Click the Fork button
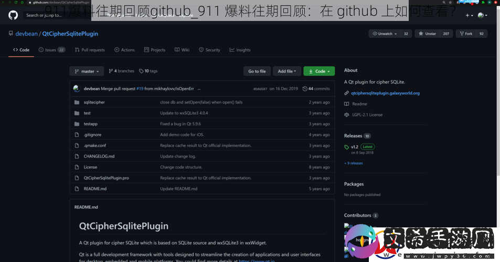 pyautogui.click(x=466, y=34)
